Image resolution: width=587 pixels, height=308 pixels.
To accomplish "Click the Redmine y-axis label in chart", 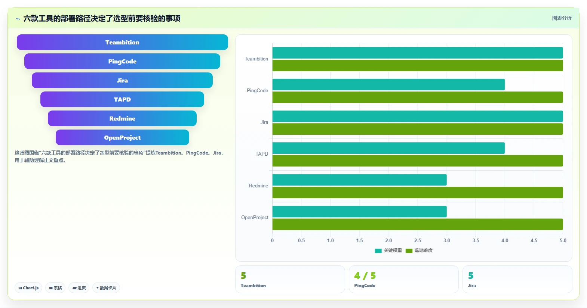I will pyautogui.click(x=258, y=186).
